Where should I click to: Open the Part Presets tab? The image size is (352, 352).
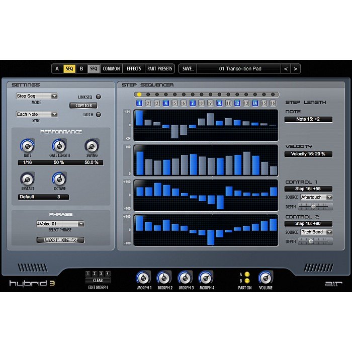tap(159, 68)
